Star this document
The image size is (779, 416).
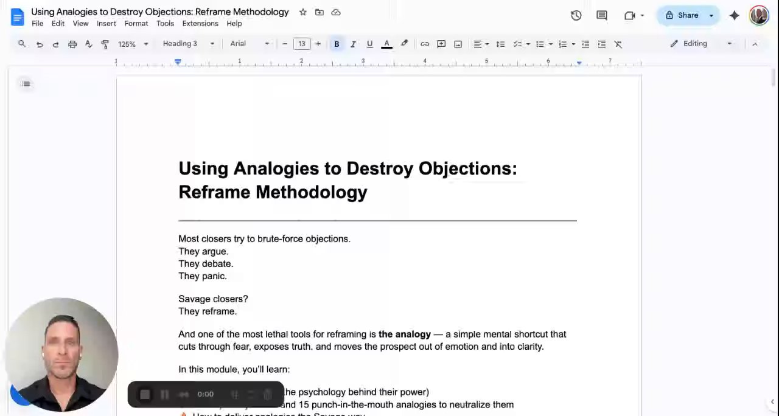pos(303,12)
